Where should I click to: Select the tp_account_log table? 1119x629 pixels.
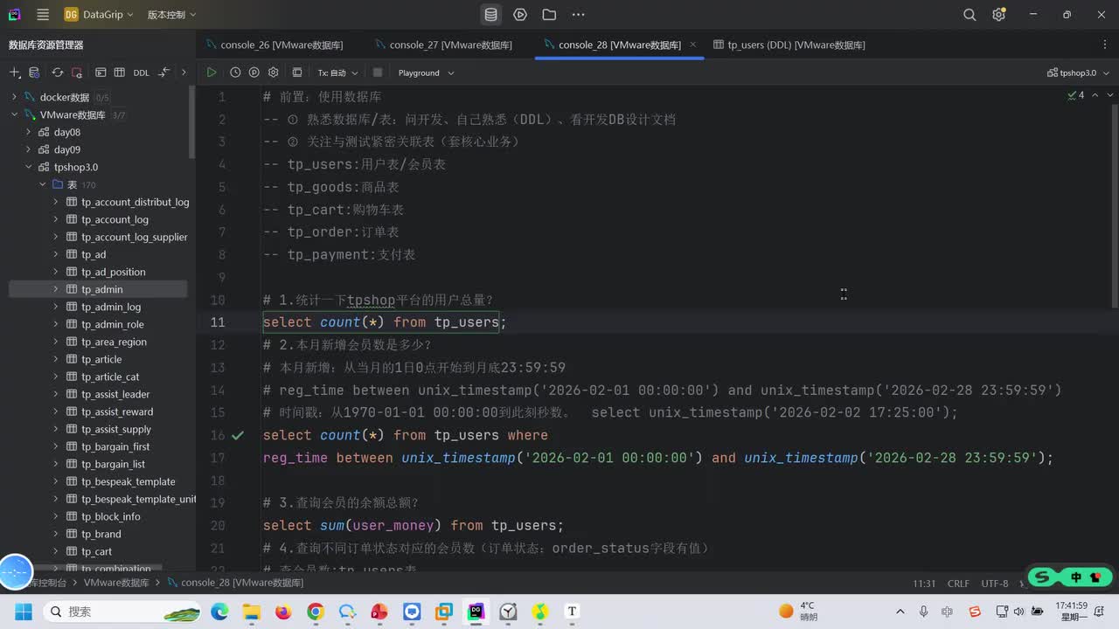[x=115, y=219]
